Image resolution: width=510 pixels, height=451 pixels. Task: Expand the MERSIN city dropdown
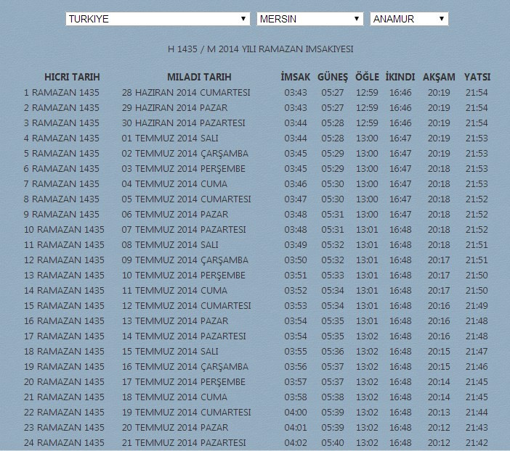[x=309, y=19]
